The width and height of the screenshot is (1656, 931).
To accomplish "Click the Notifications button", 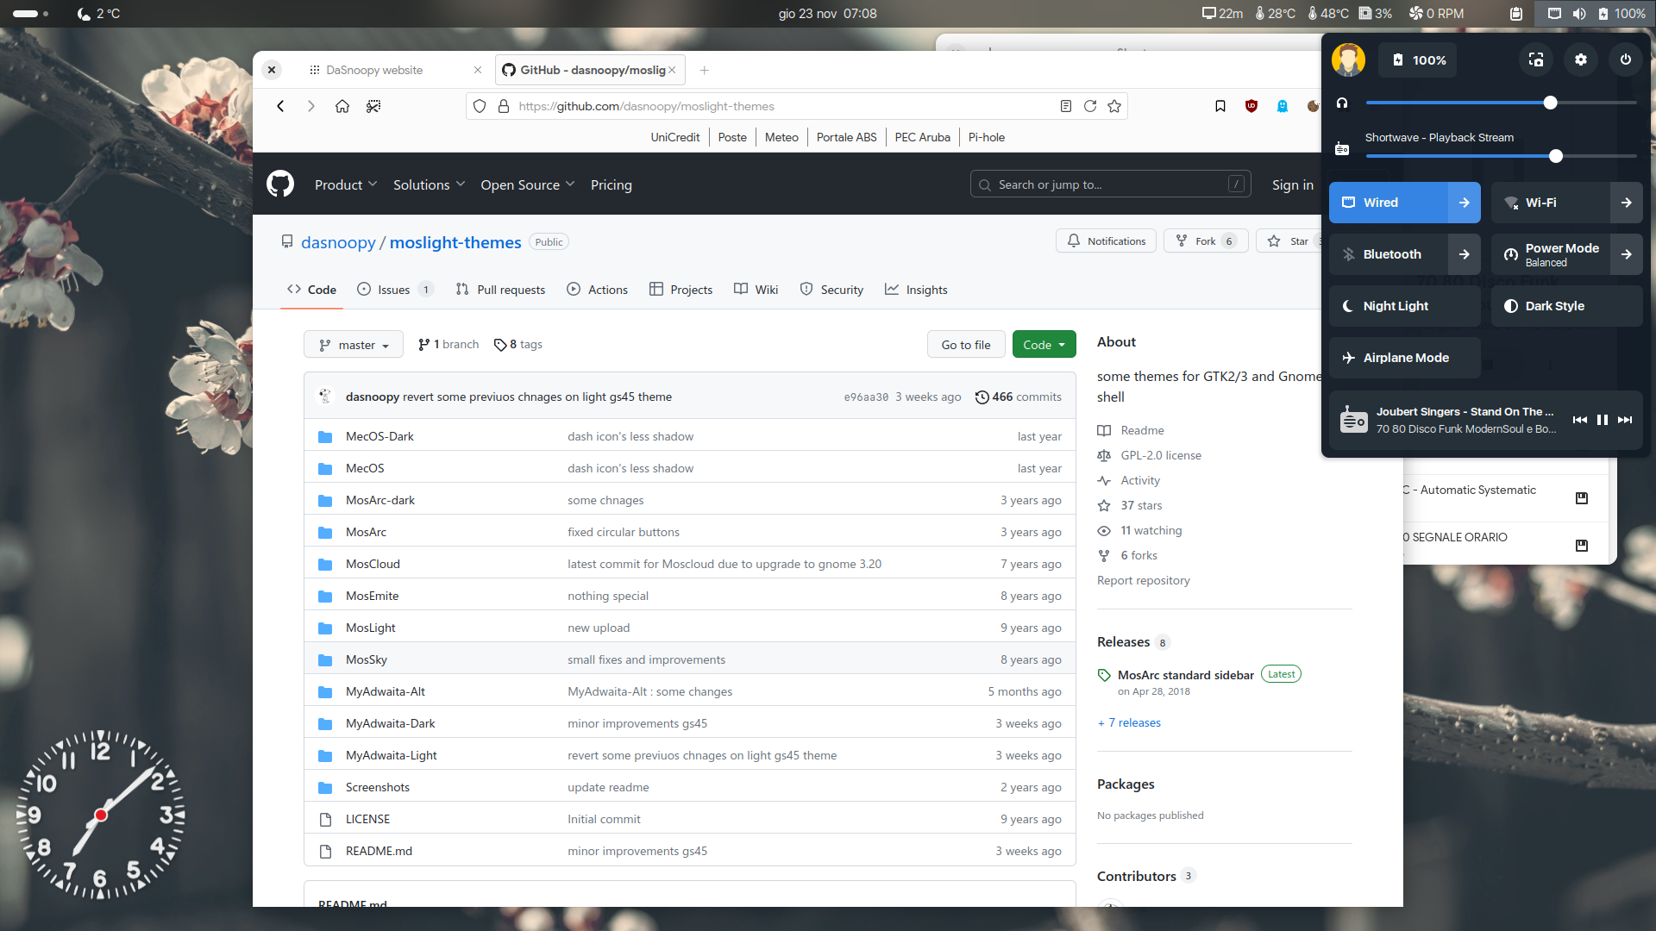I will (x=1107, y=241).
